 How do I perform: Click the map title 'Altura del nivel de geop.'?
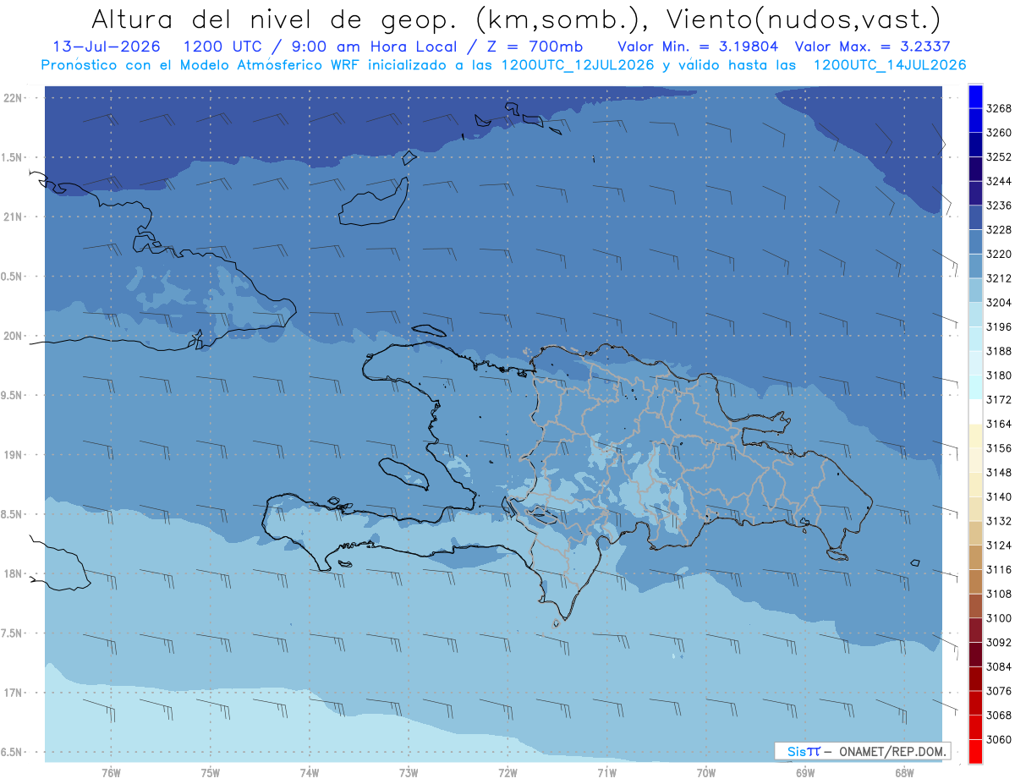[x=277, y=19]
